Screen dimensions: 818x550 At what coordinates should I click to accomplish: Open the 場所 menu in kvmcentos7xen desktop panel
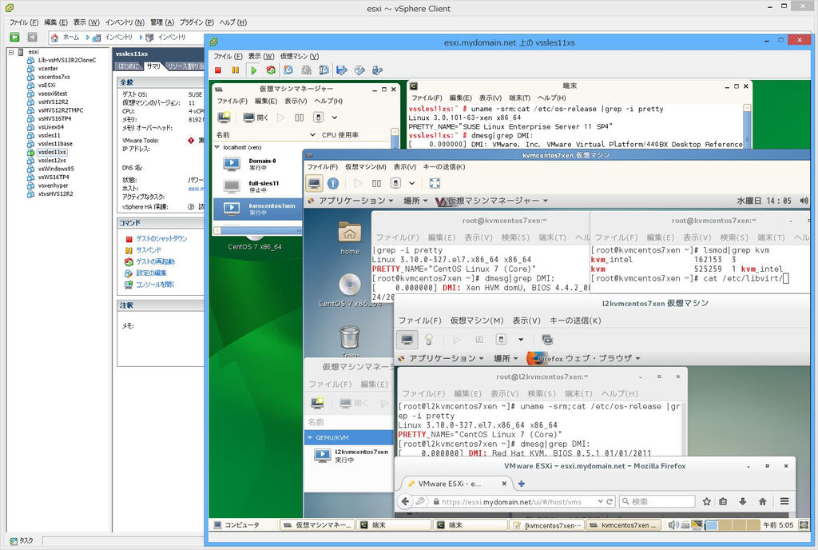[415, 201]
